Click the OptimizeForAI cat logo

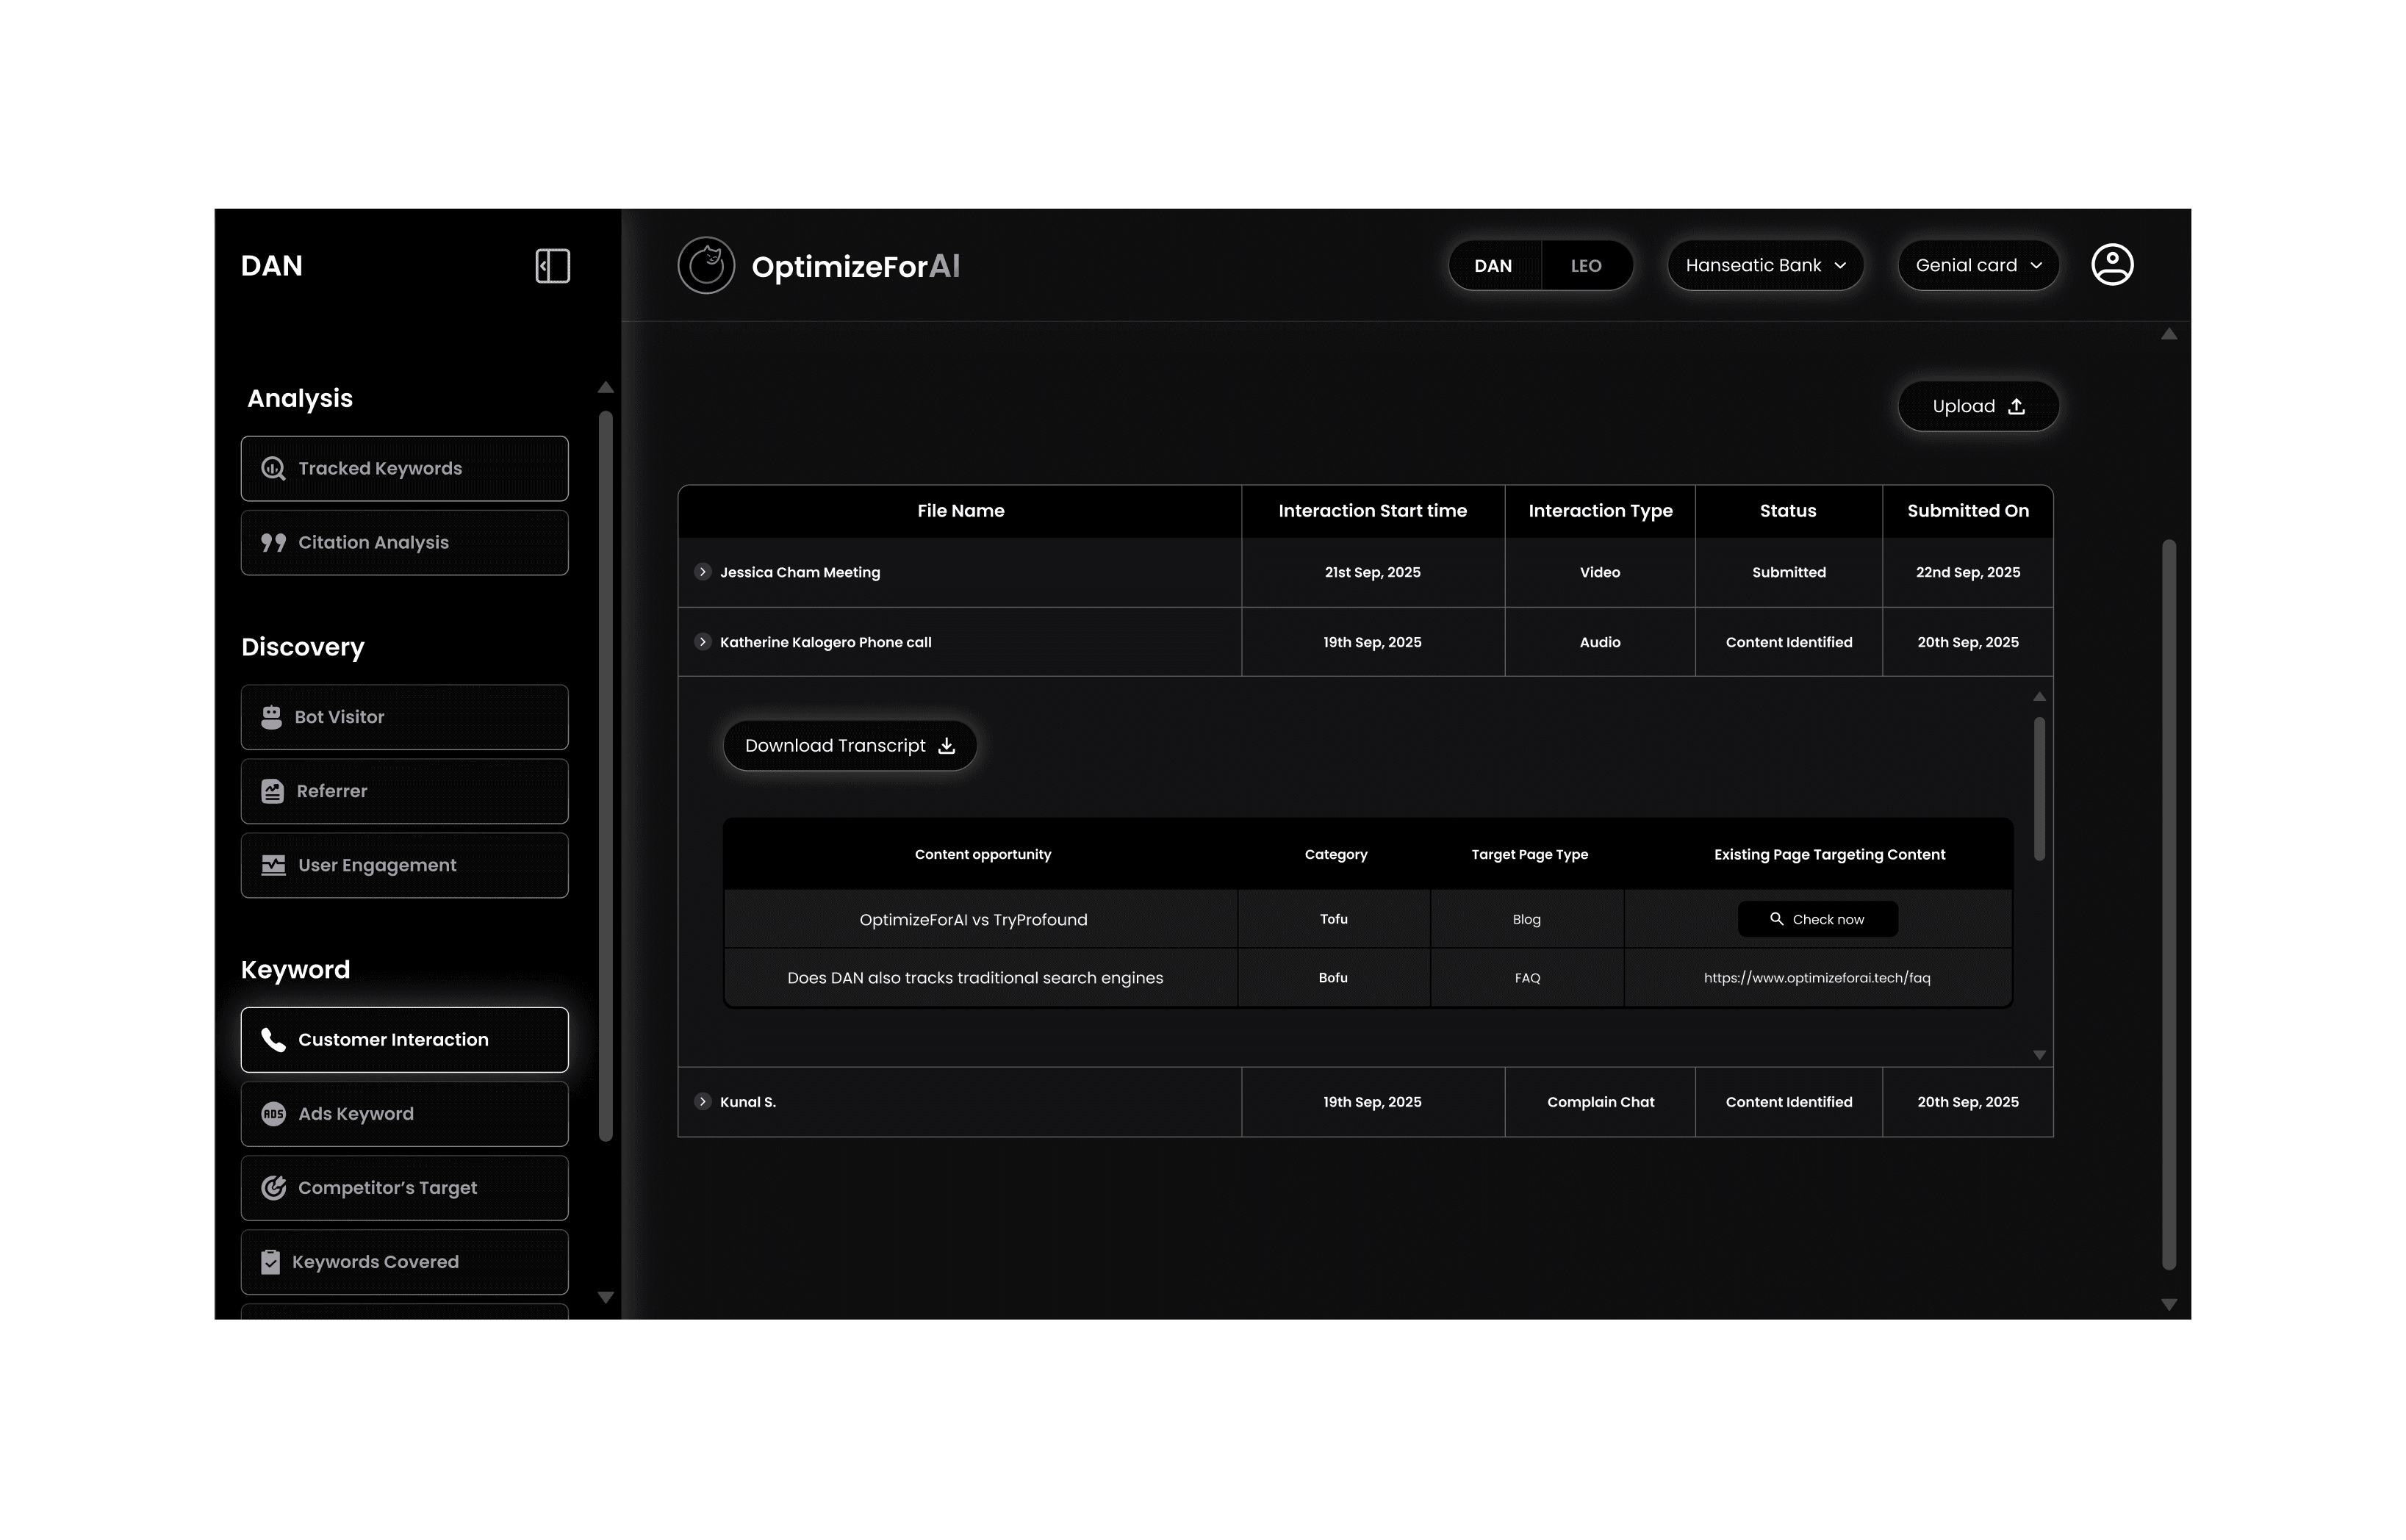point(706,265)
